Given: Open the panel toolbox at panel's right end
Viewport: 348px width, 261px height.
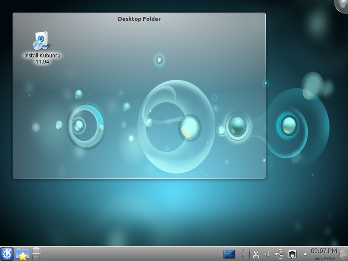Looking at the screenshot, I should [x=344, y=254].
